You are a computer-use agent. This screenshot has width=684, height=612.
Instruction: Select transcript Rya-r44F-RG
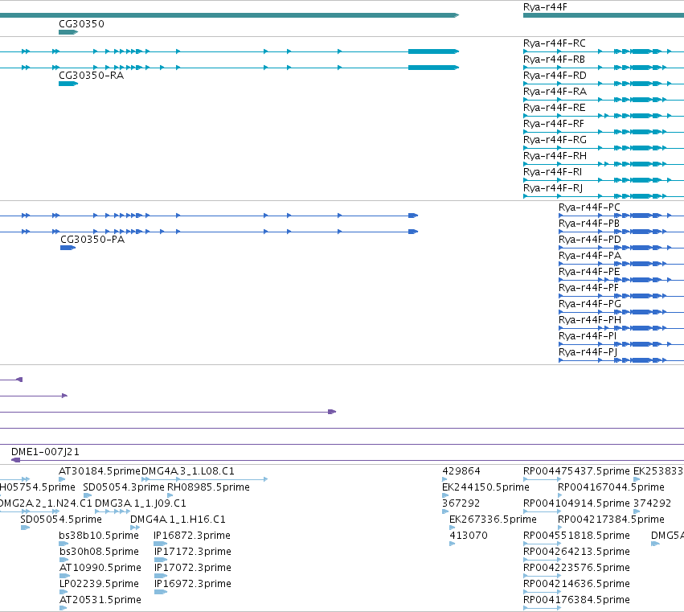[555, 140]
